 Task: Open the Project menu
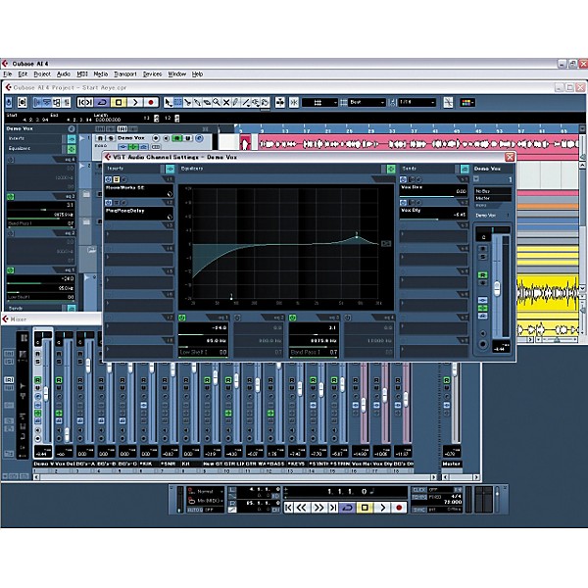pyautogui.click(x=42, y=74)
